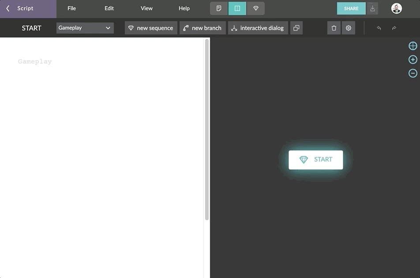The image size is (420, 278).
Task: Zoom in on the canvas
Action: (413, 60)
